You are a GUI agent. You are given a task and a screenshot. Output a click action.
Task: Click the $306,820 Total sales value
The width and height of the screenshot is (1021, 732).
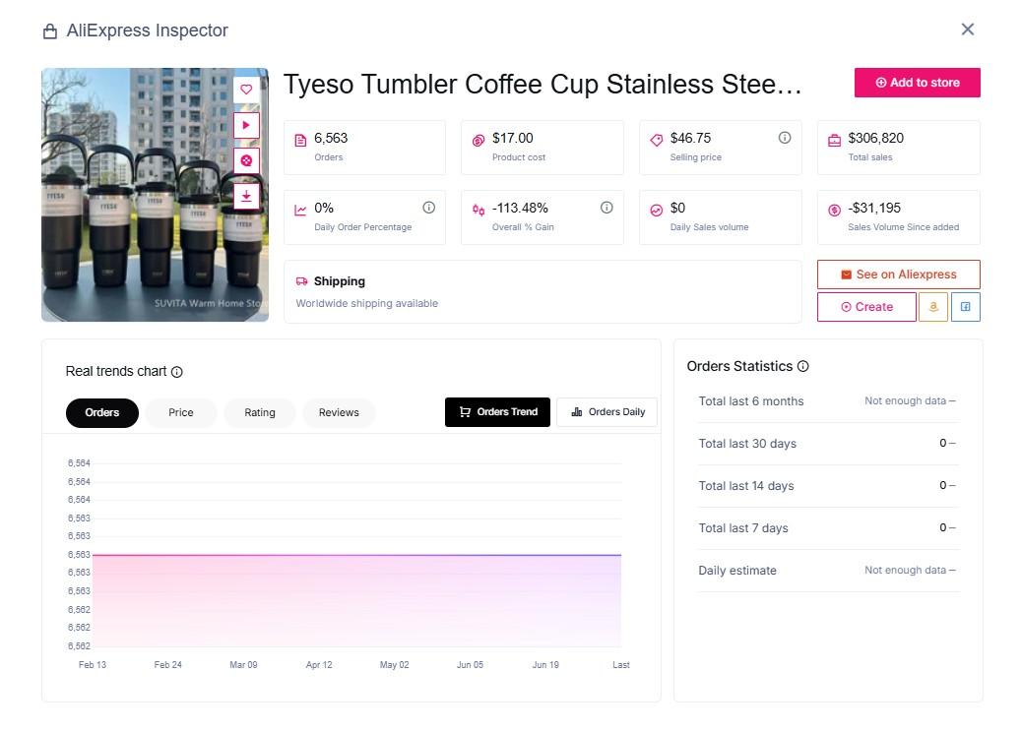click(876, 138)
